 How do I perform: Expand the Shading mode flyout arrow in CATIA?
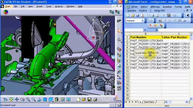click(x=59, y=101)
